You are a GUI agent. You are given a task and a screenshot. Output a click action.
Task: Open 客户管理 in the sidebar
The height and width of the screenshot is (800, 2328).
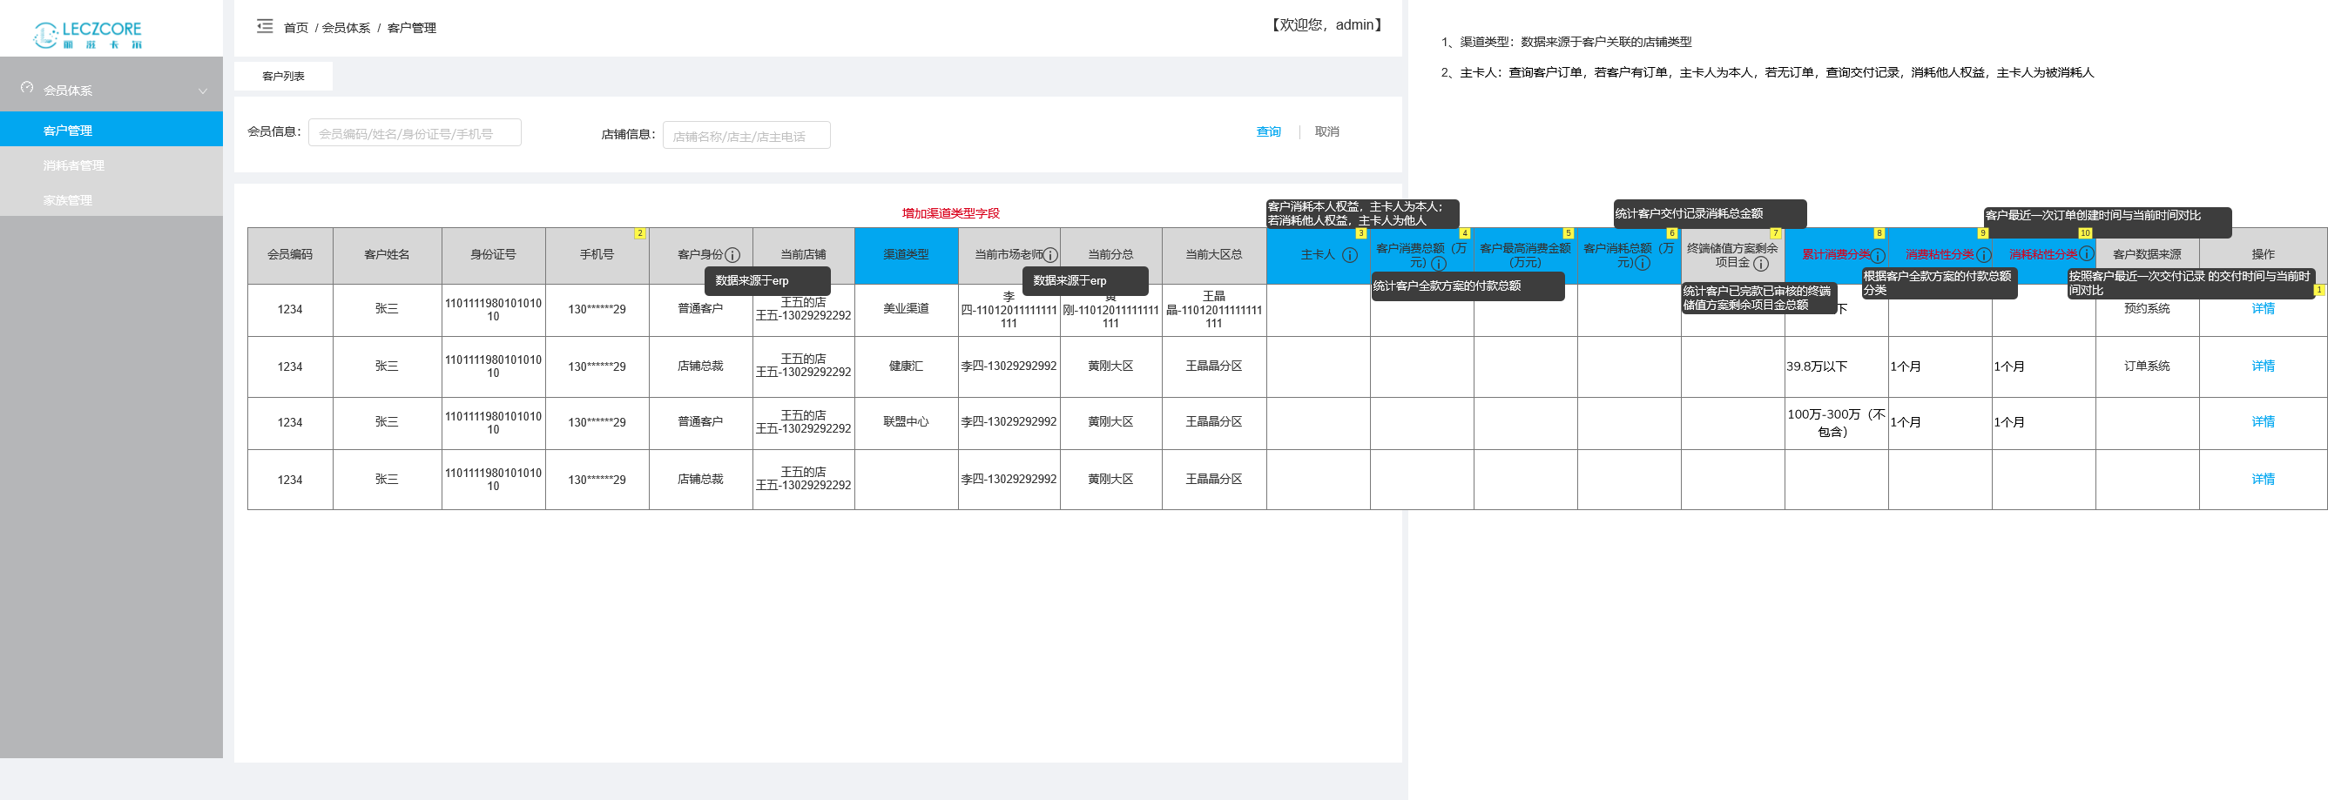pos(111,130)
